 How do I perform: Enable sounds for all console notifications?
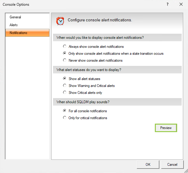[x=65, y=111]
